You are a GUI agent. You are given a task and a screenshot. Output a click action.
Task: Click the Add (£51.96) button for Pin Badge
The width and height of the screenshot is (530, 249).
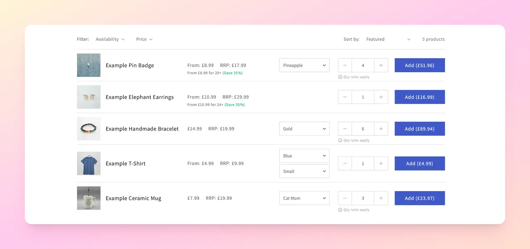(419, 65)
